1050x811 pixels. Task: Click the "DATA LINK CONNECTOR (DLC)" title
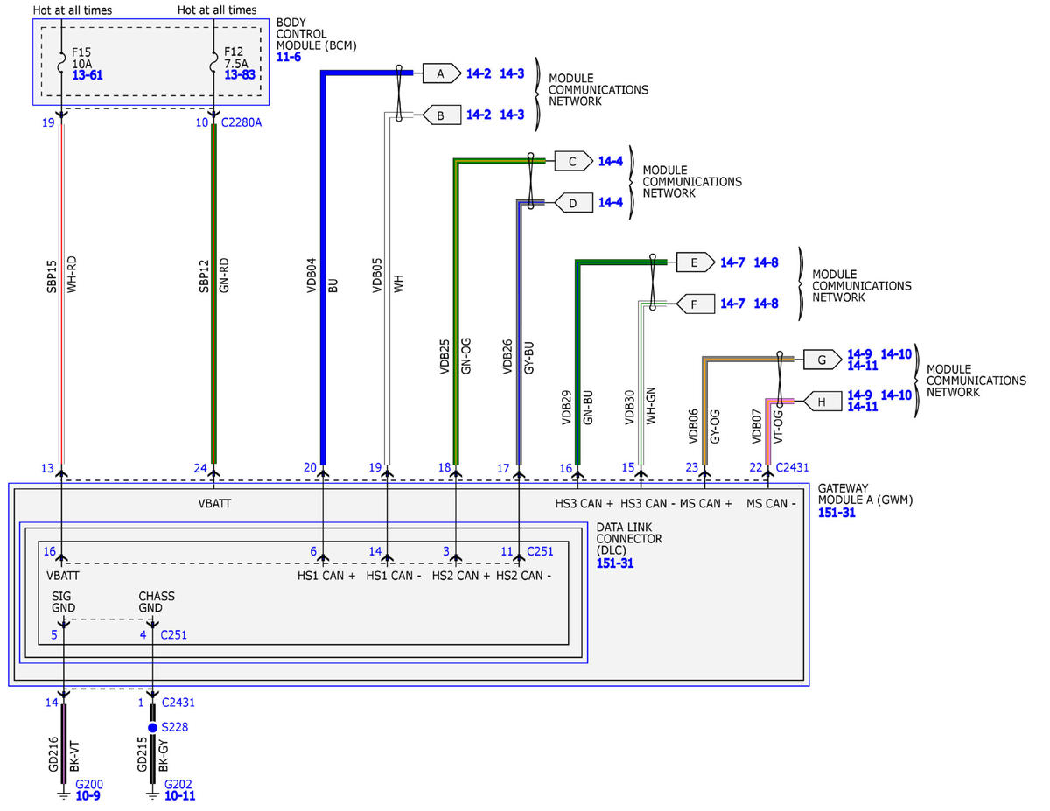coord(629,538)
